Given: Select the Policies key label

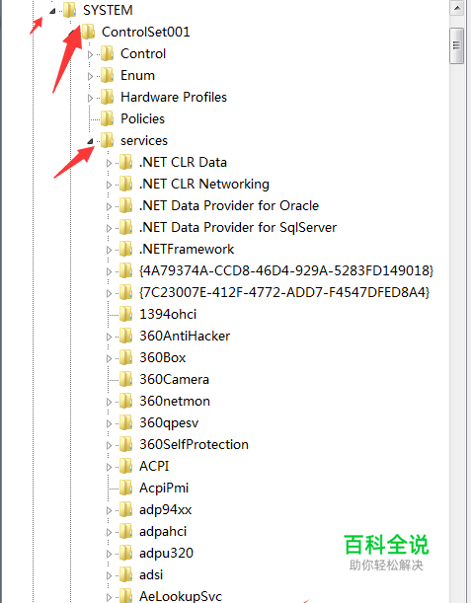Looking at the screenshot, I should (x=142, y=118).
